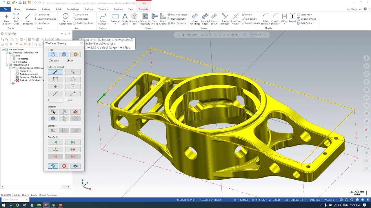Click the Reverse chain direction arrows icon
Viewport: 371px width, 208px height.
[x=73, y=149]
